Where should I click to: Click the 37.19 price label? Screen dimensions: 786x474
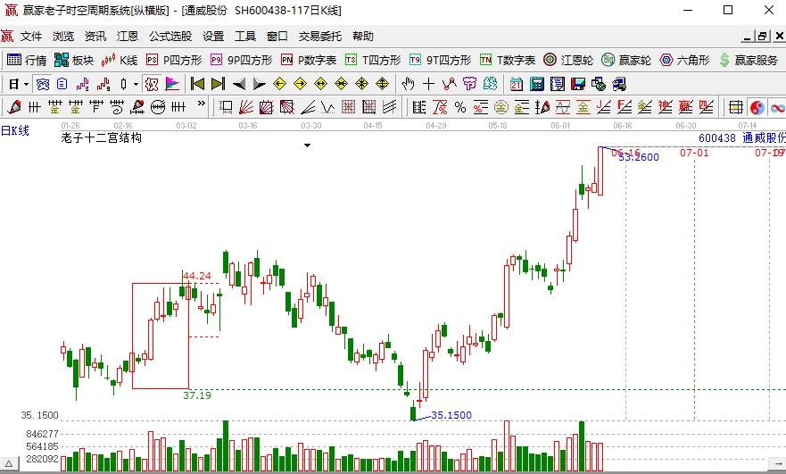197,395
